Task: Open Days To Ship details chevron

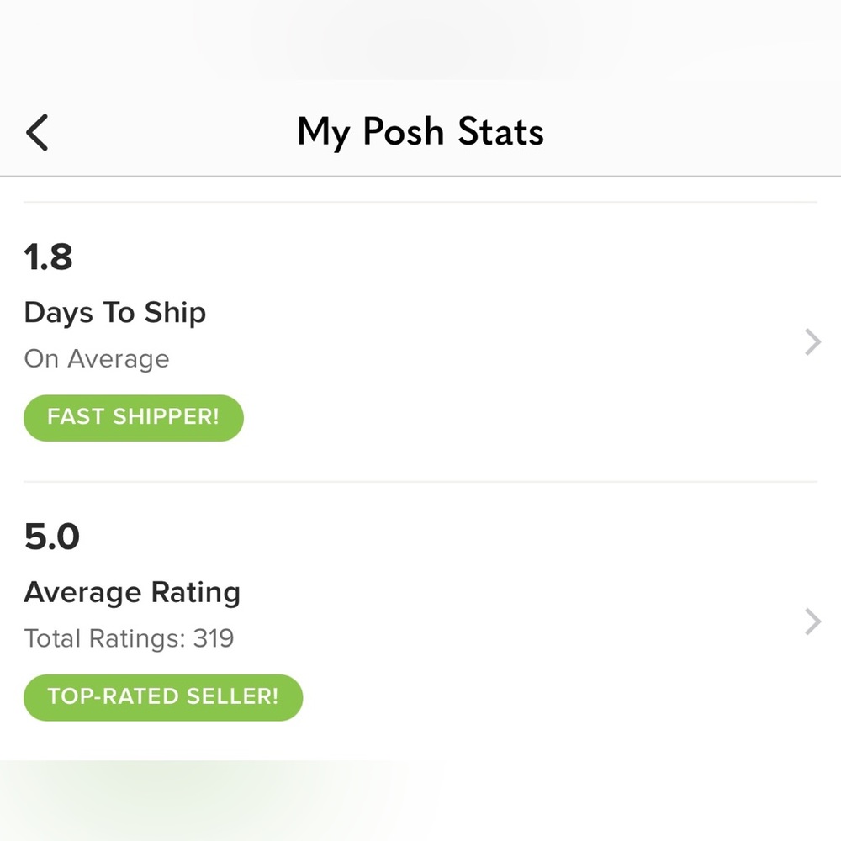Action: (812, 342)
